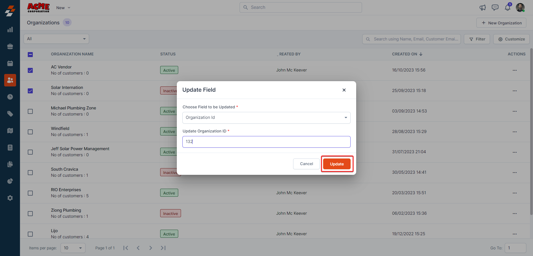Open the map icon in sidebar
Screen dimensions: 533x256
(x=10, y=131)
